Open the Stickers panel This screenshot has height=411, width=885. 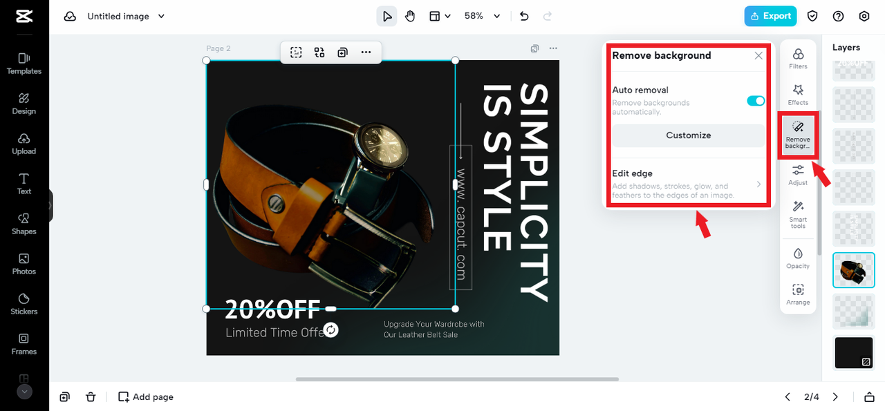24,304
